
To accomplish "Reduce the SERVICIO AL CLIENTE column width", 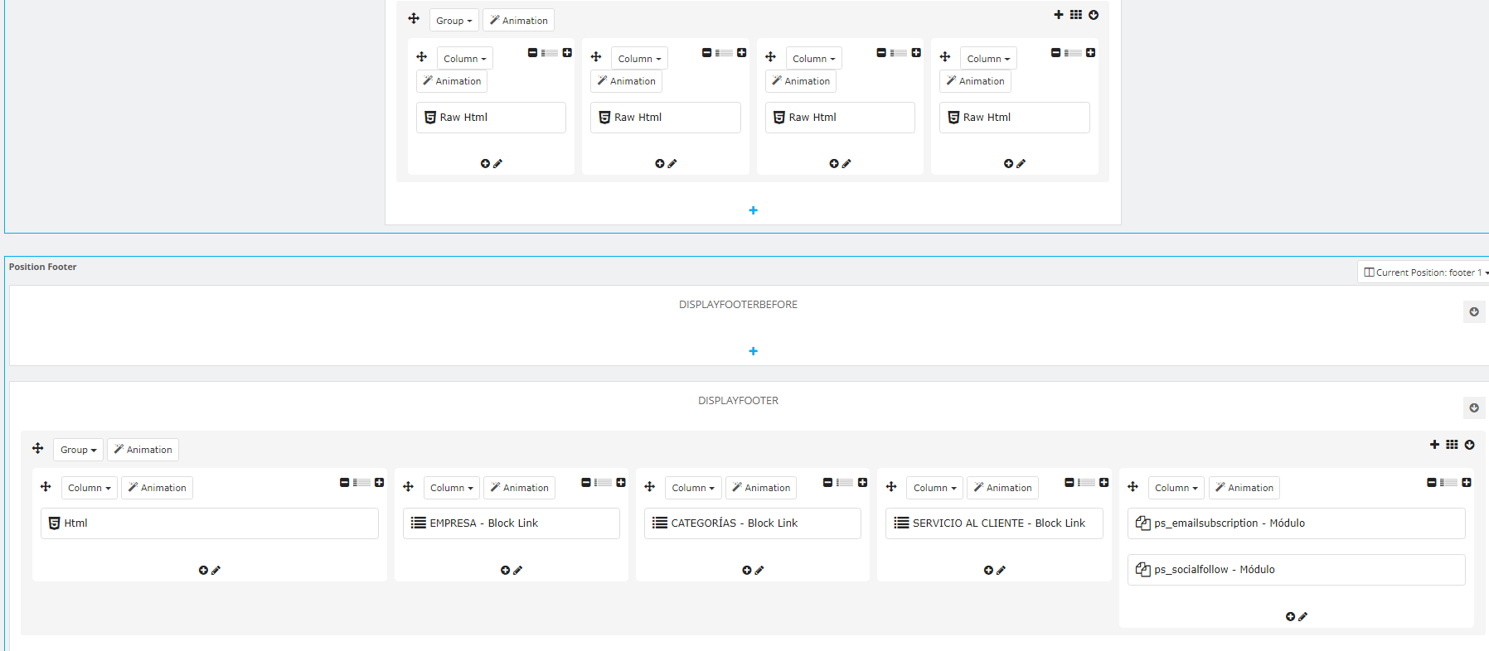I will point(1069,482).
